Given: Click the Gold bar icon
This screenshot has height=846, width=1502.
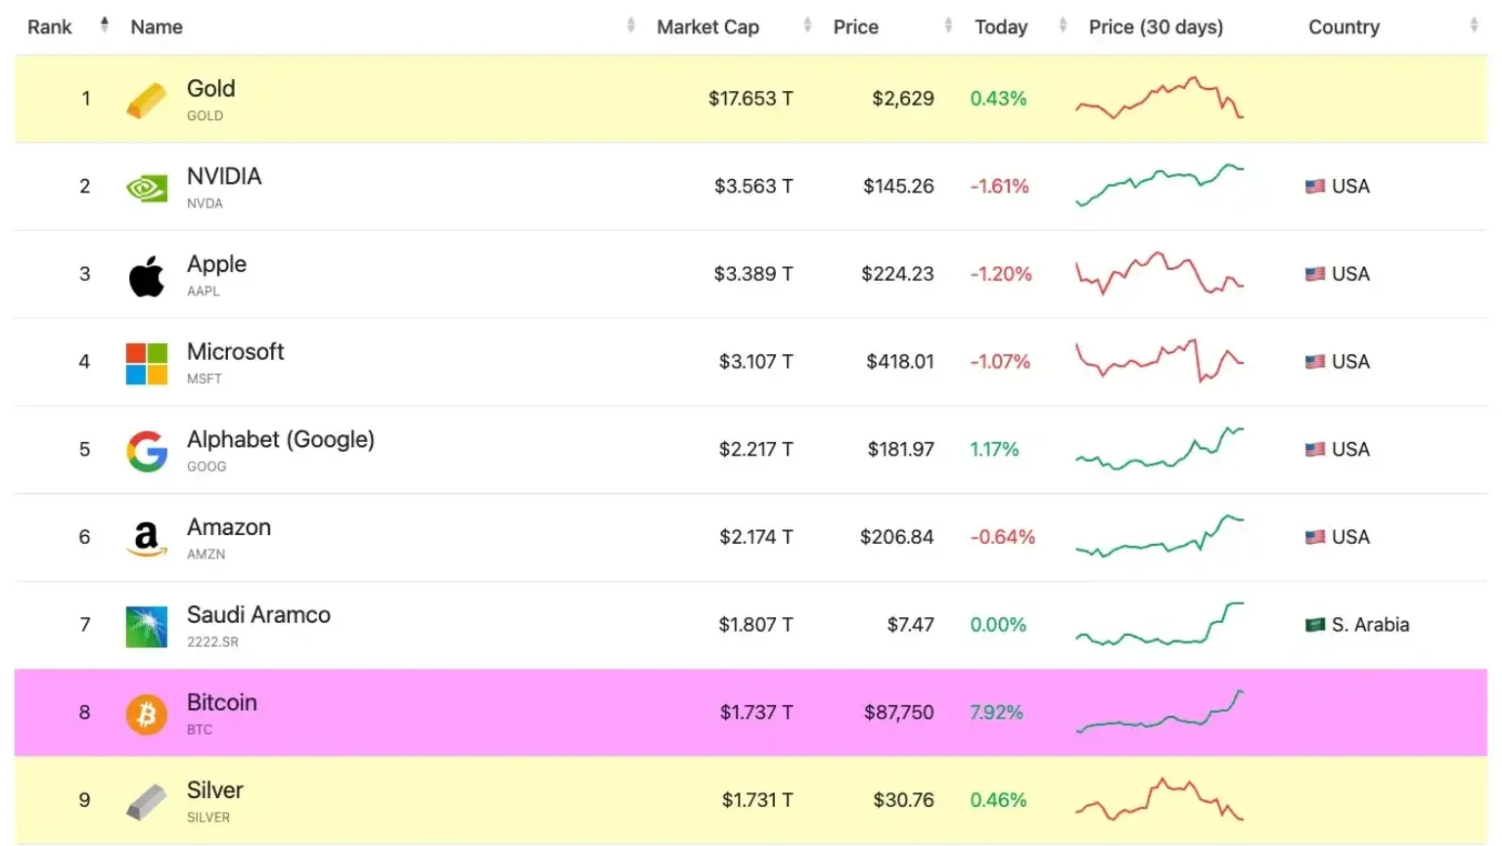Looking at the screenshot, I should pos(146,100).
